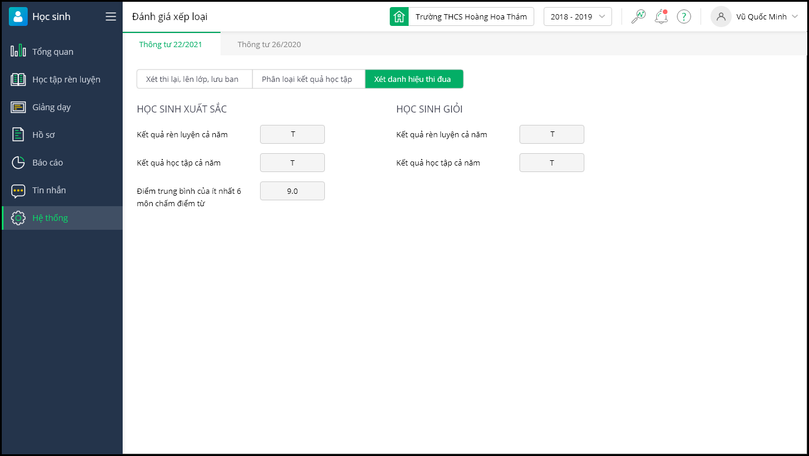The image size is (809, 456).
Task: Select the Xét danh hiệu thi đua tab
Action: [413, 79]
